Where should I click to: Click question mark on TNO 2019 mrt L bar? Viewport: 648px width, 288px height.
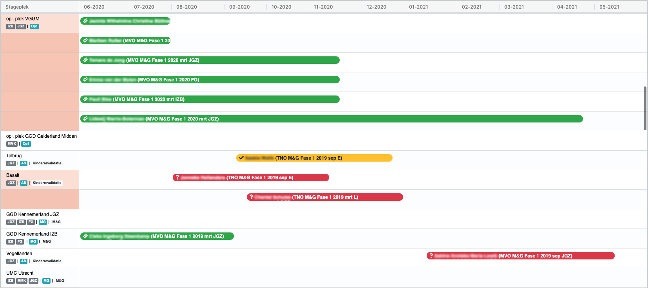tap(251, 197)
